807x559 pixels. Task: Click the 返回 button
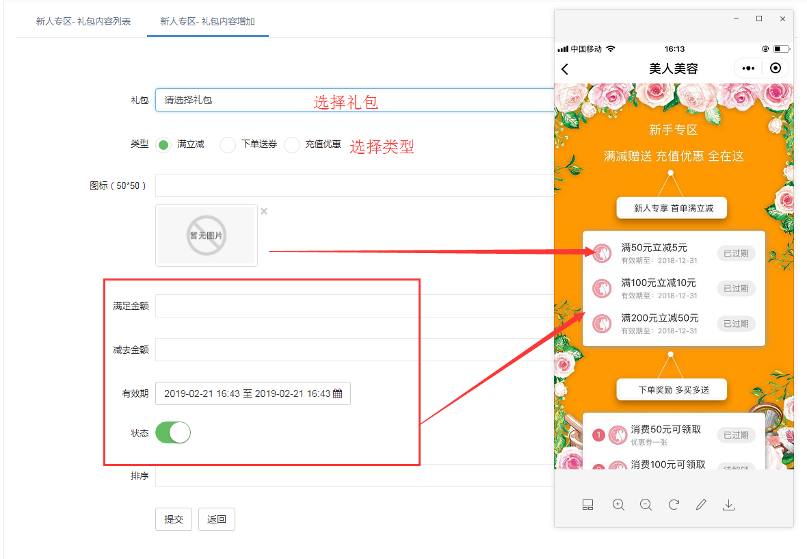tap(217, 519)
